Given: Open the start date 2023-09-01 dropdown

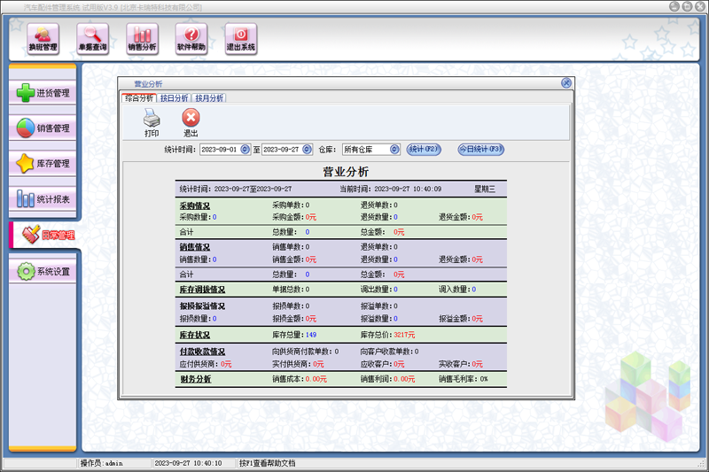Looking at the screenshot, I should click(245, 150).
